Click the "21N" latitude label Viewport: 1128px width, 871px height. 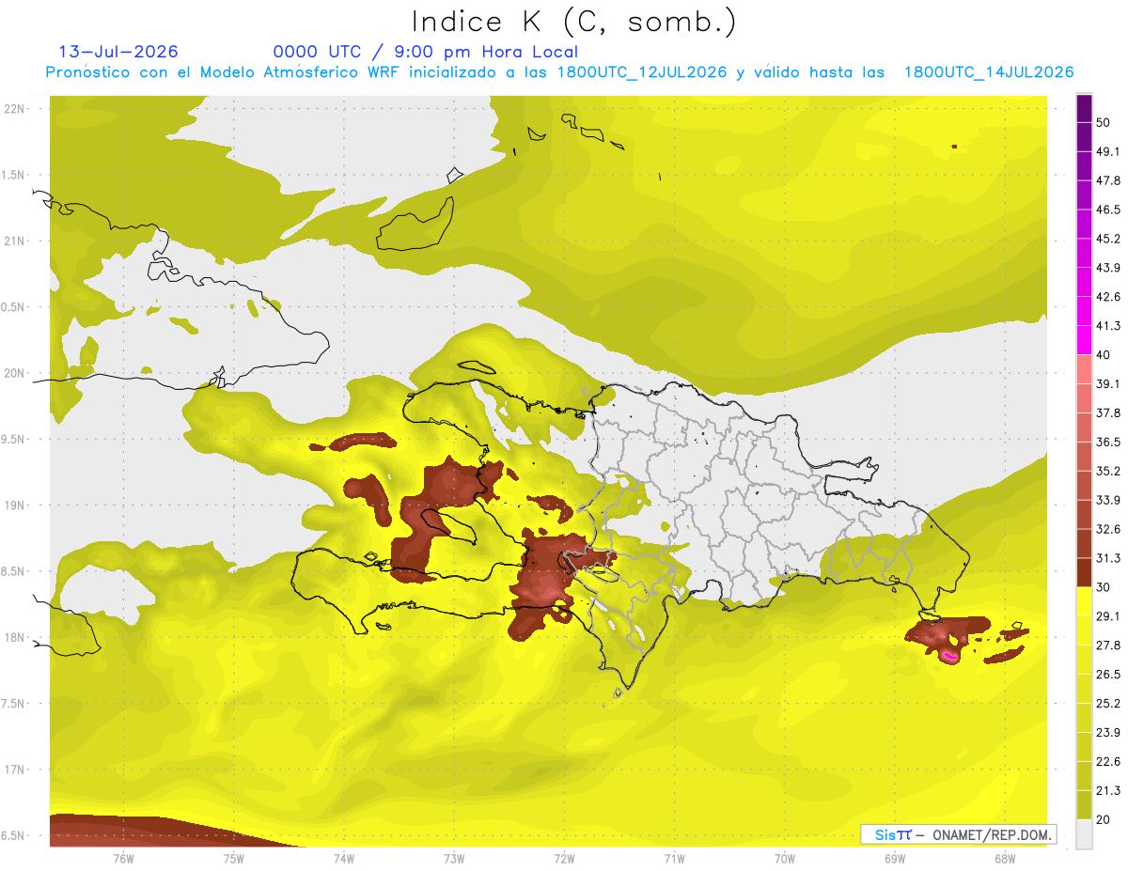[15, 241]
